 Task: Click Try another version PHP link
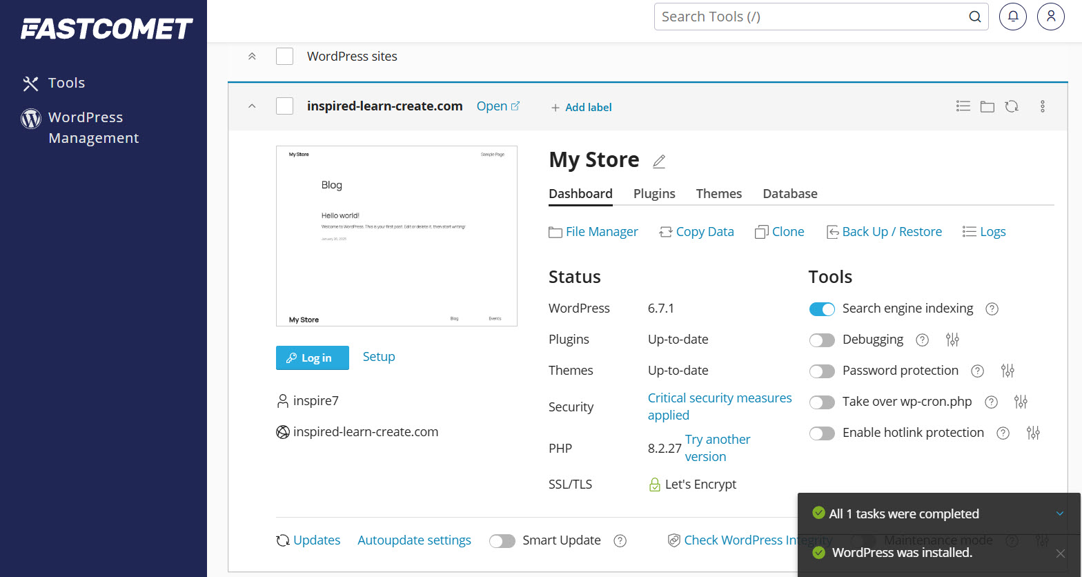pyautogui.click(x=718, y=448)
